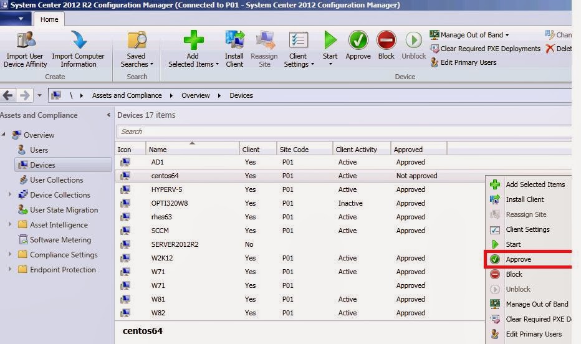This screenshot has height=344, width=581.
Task: Click Reassign Site ribbon icon
Action: [x=266, y=40]
